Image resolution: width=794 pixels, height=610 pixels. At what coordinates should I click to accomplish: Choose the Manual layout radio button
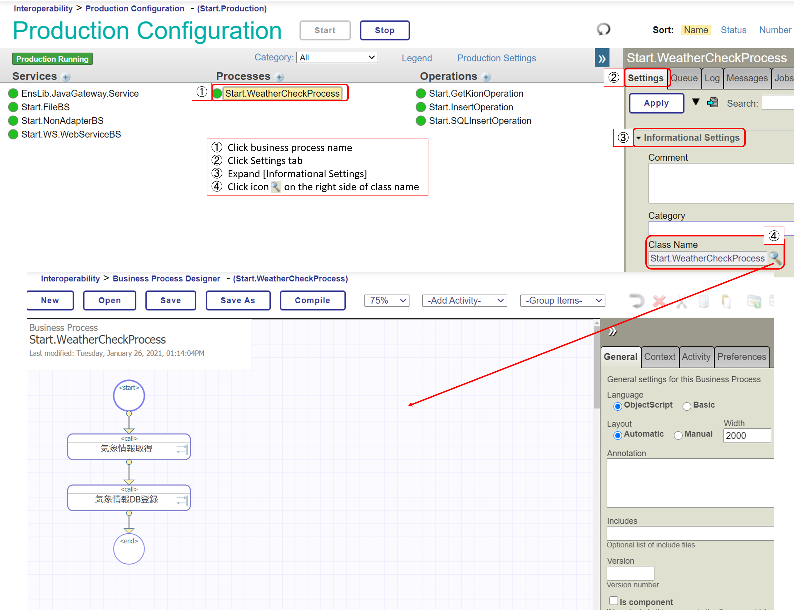(678, 435)
